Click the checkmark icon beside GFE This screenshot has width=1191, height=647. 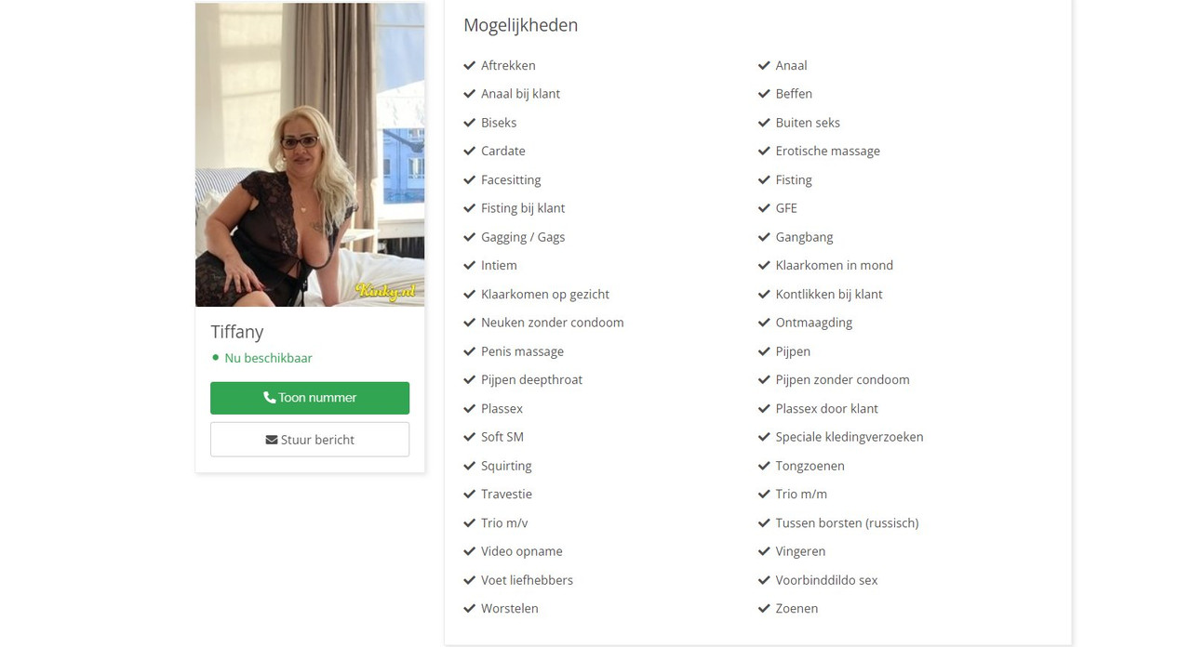click(x=764, y=208)
